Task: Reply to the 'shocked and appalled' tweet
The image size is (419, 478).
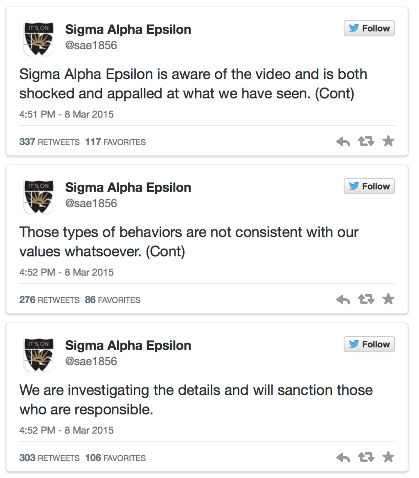Action: (343, 142)
